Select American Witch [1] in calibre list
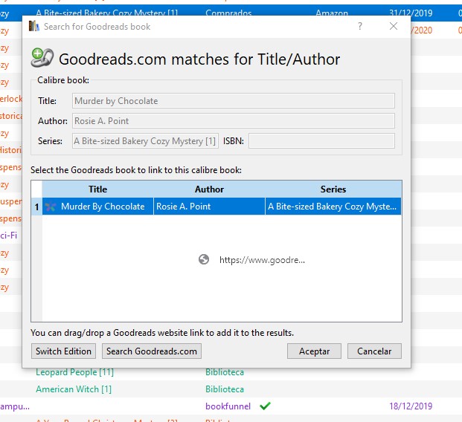Viewport: 462px width, 422px height. (x=74, y=389)
